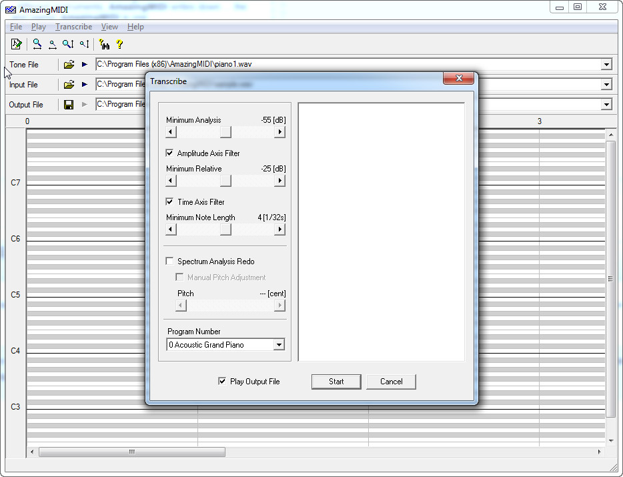Uncheck Amplitude Axis Filter checkbox
Screen dimensions: 623x477
pos(169,153)
